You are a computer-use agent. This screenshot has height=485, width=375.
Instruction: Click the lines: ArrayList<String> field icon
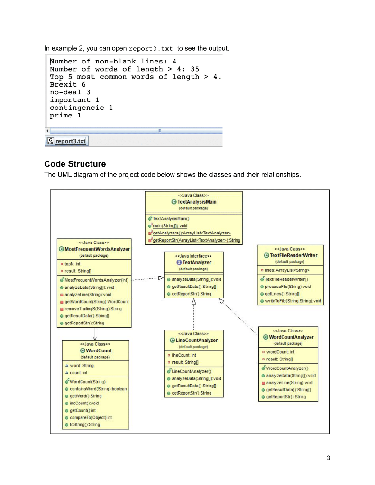tap(262, 270)
